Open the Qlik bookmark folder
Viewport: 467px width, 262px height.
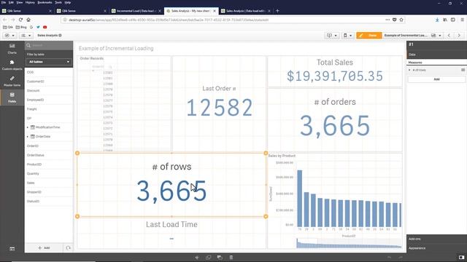pos(8,27)
